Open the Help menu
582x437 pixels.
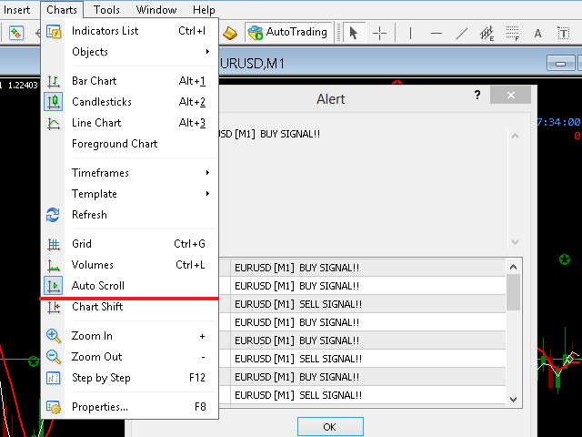click(204, 9)
